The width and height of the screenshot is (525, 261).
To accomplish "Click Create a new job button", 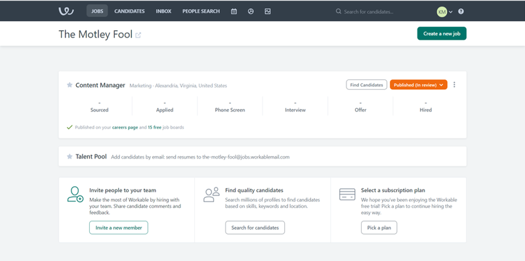I will [x=442, y=33].
